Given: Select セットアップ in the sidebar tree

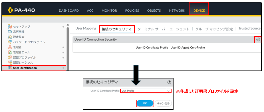Looking at the screenshot, I should pyautogui.click(x=22, y=26).
